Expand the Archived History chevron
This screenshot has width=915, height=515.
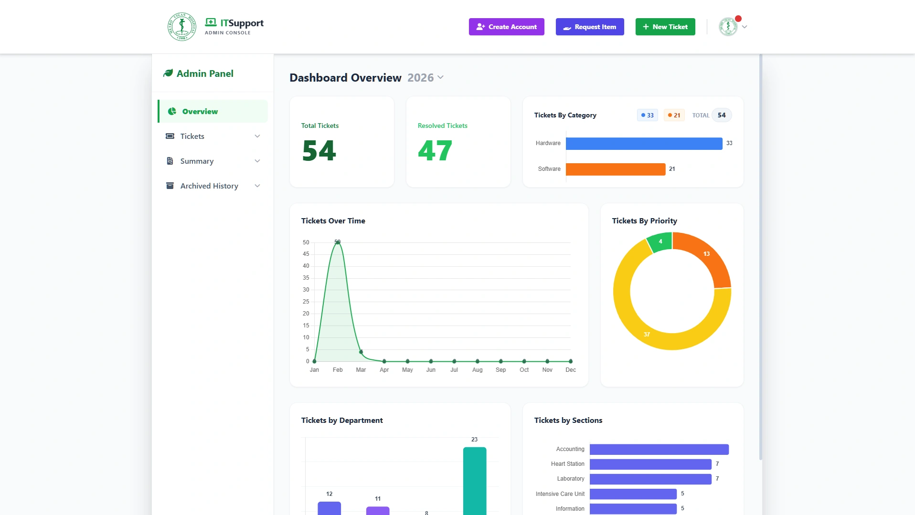[x=257, y=186]
